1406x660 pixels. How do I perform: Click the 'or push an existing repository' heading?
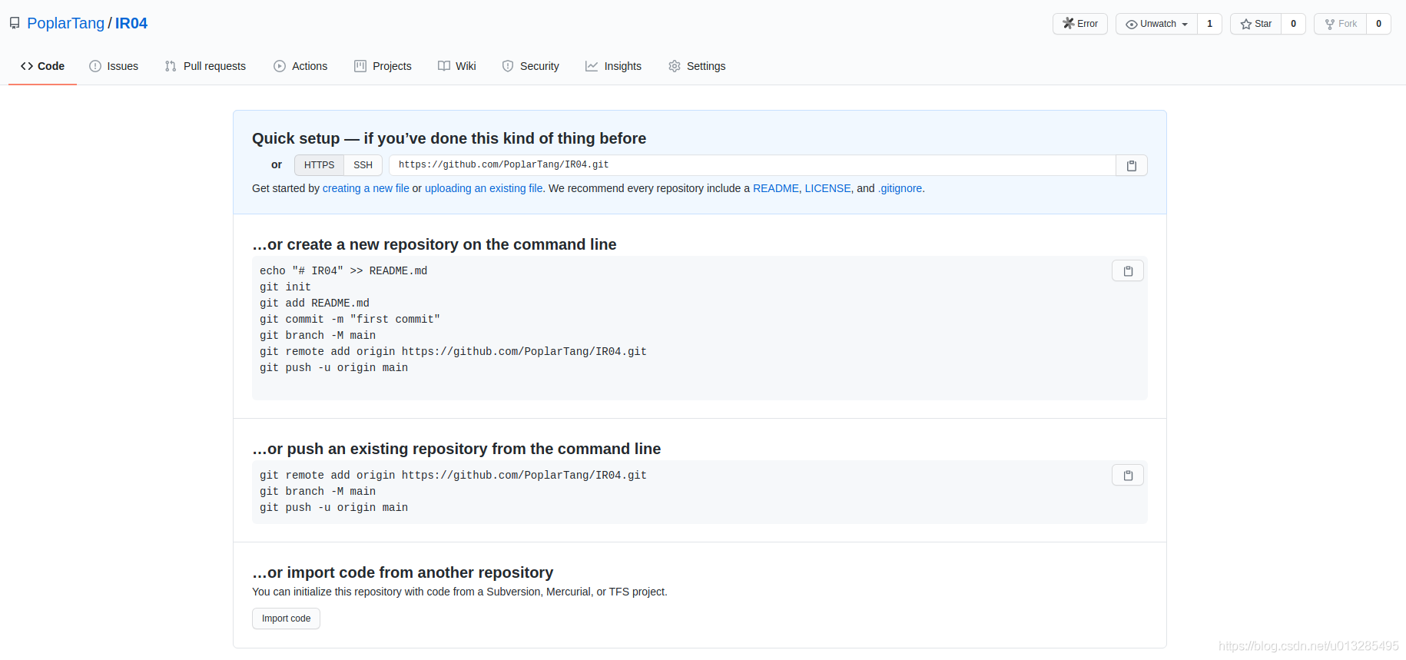click(x=456, y=449)
